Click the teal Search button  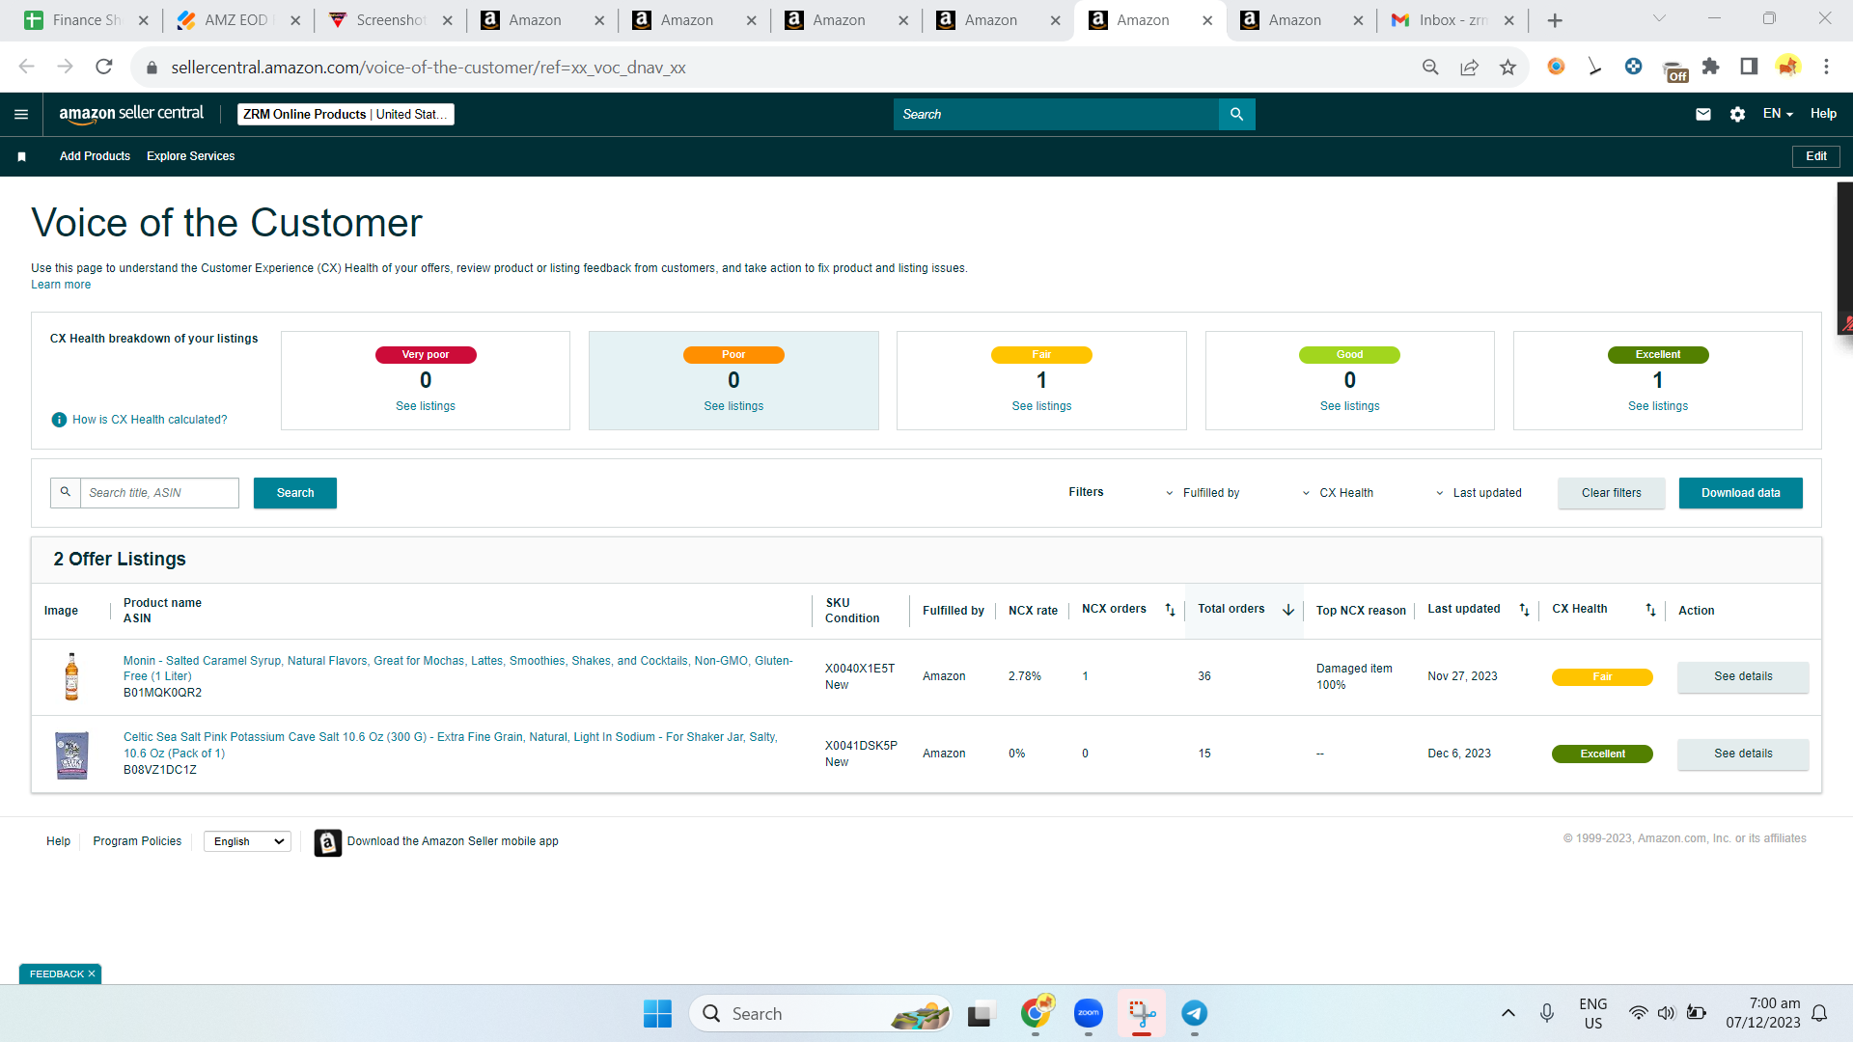coord(295,493)
